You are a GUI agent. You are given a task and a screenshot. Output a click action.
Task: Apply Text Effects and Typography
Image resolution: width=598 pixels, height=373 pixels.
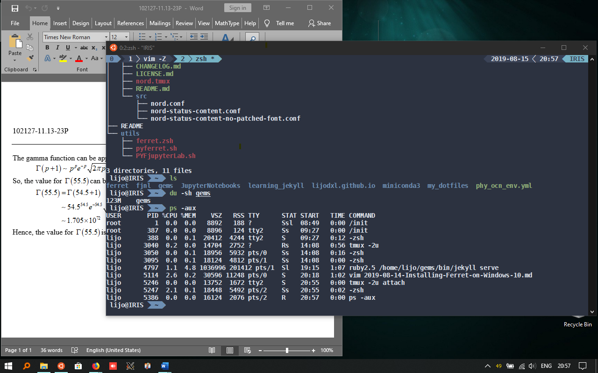click(x=47, y=58)
